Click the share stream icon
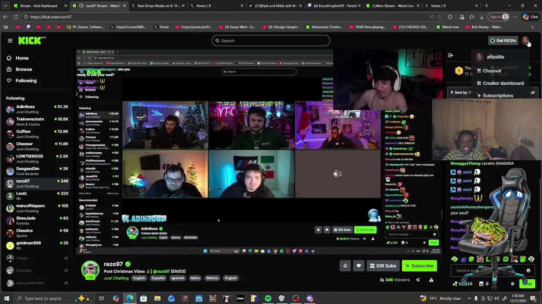This screenshot has width=542, height=304. 418,280
